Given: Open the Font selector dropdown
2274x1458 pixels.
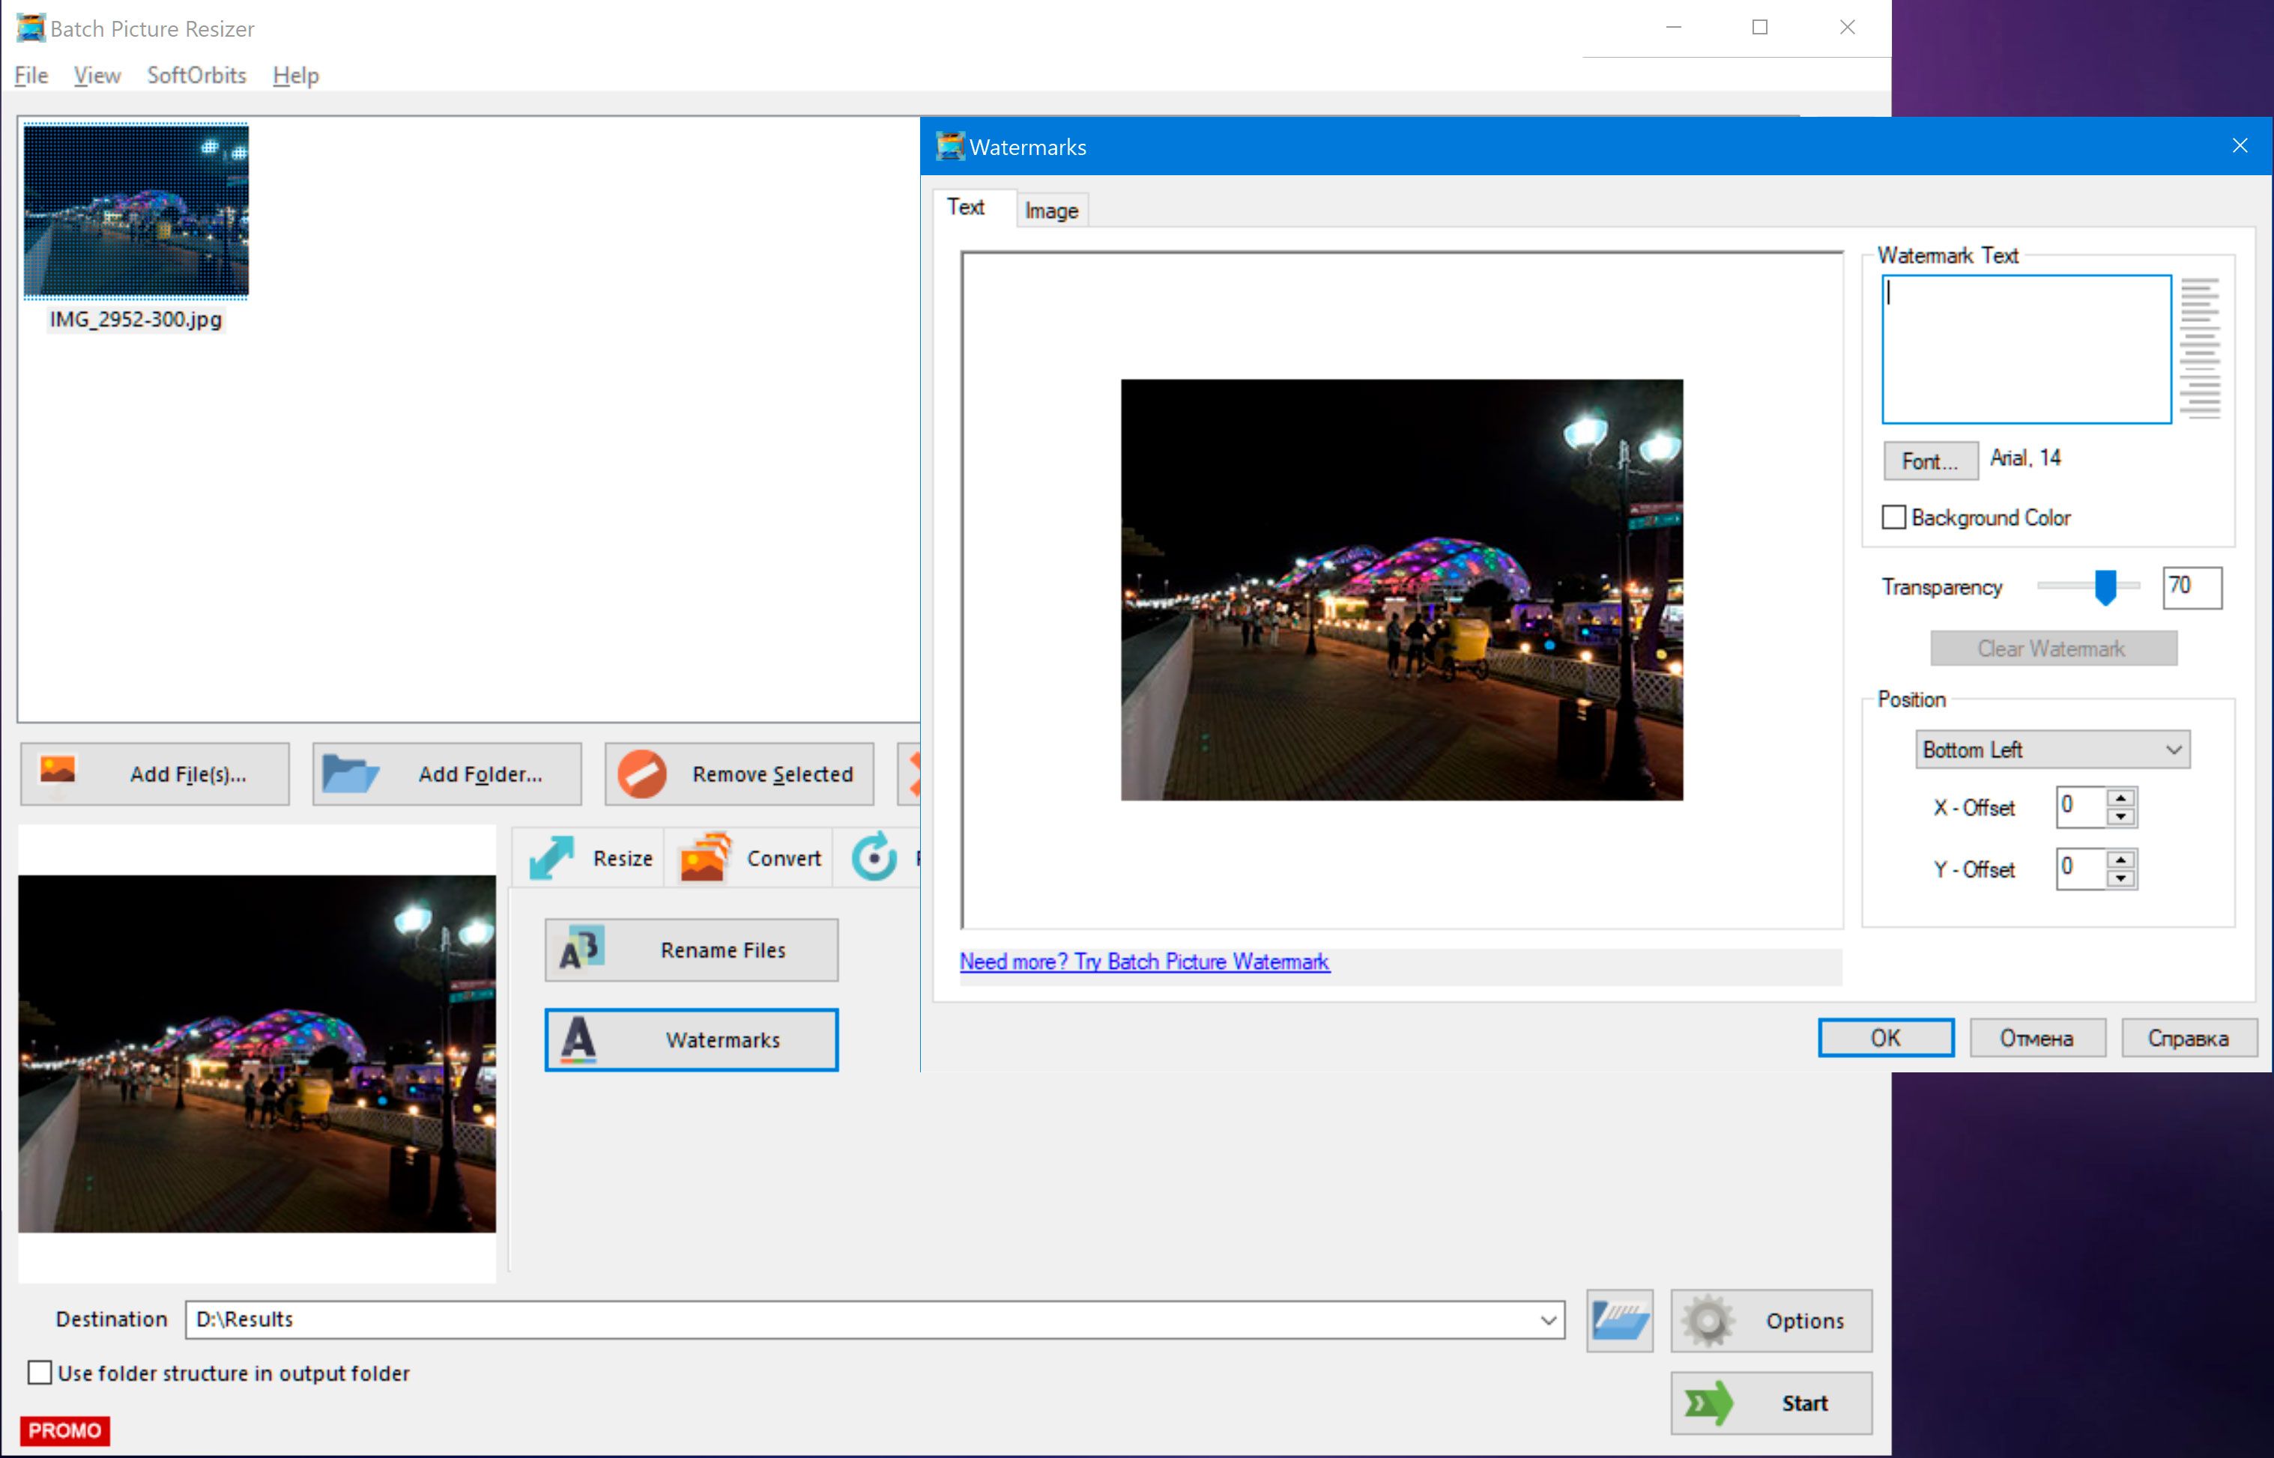Looking at the screenshot, I should point(1928,459).
